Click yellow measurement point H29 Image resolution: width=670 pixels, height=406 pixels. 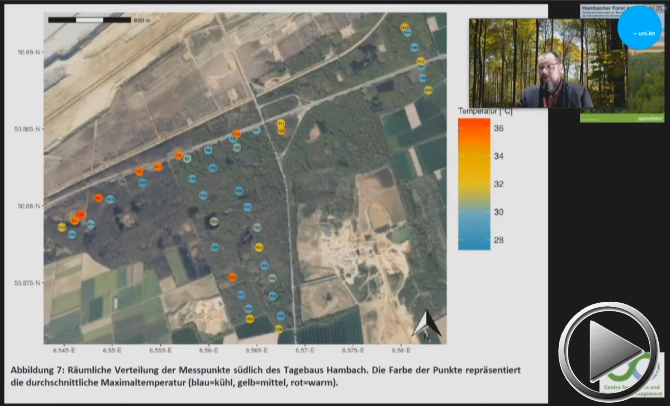click(250, 319)
